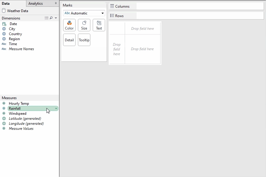Click the Abc icon next to Measure Names
The height and width of the screenshot is (177, 266).
click(4, 49)
